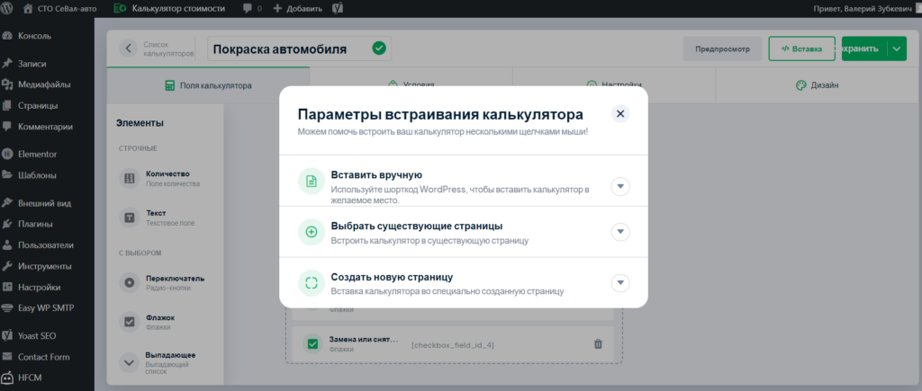Switch to Дизайн tab
The height and width of the screenshot is (391, 922).
(818, 85)
